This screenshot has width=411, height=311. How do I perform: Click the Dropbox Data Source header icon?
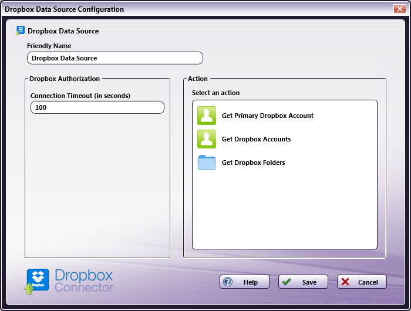pos(20,31)
